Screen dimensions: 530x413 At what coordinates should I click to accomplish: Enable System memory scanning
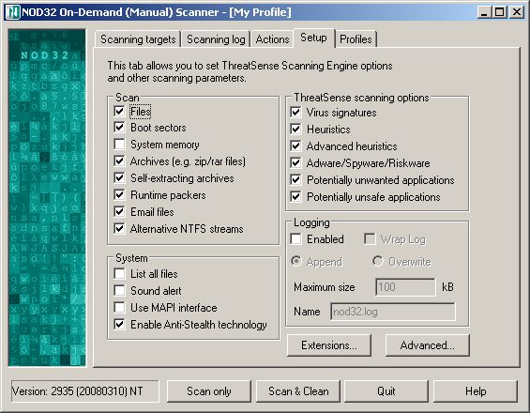(119, 145)
